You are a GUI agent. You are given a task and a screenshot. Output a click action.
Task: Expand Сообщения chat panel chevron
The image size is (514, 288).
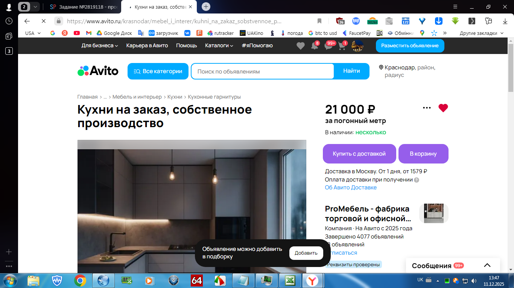tap(487, 265)
